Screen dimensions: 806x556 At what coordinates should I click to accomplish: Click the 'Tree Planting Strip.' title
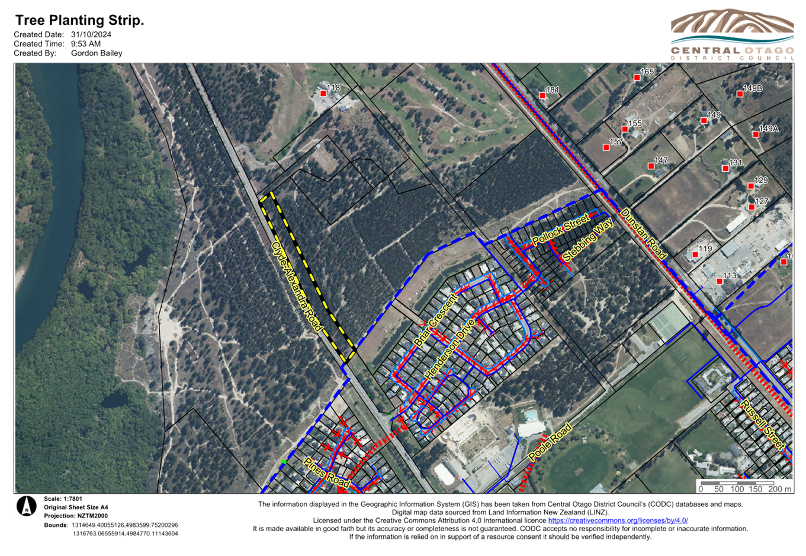[79, 21]
